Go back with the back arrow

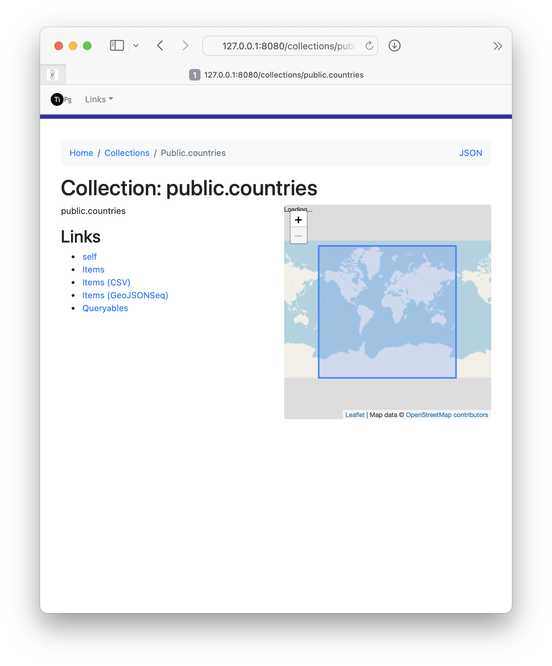tap(160, 46)
